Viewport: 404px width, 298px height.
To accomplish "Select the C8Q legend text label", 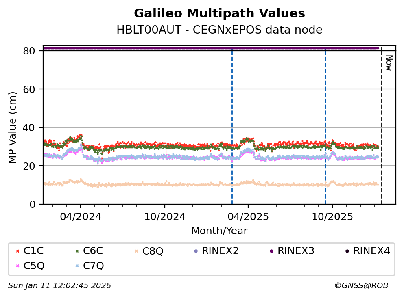I will coord(153,251).
